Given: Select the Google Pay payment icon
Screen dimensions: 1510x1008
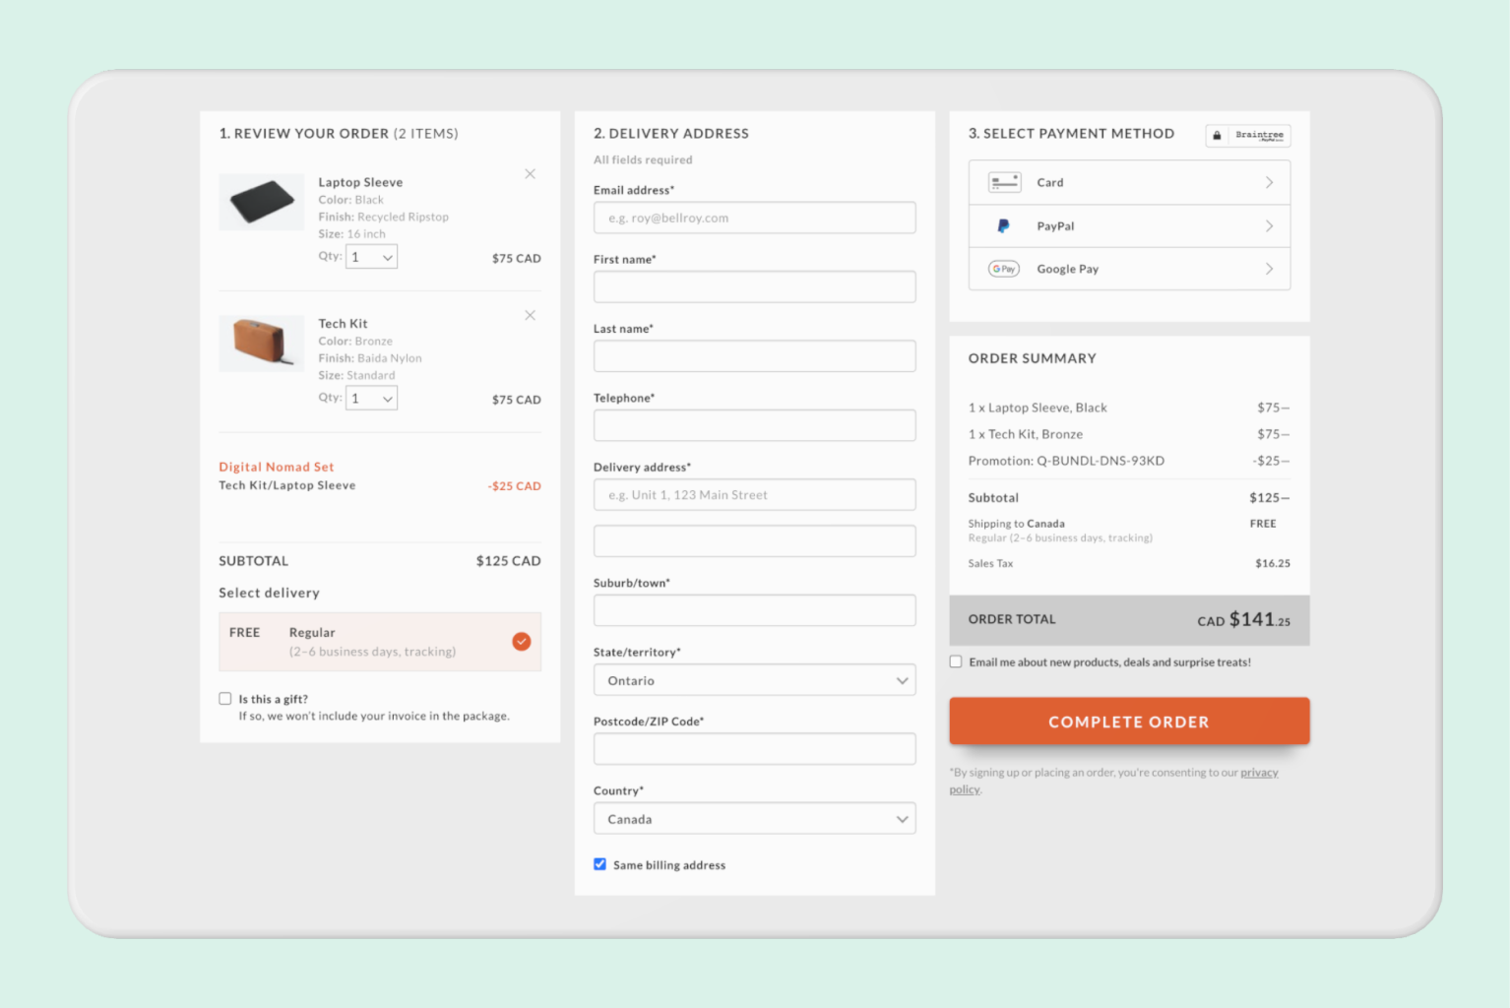Looking at the screenshot, I should (x=1003, y=268).
